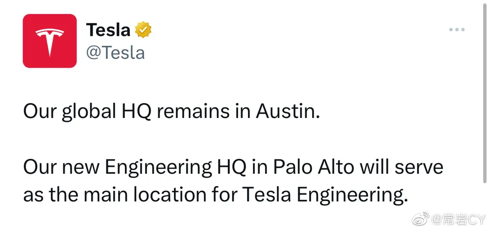Open the Tesla red logo avatar
The height and width of the screenshot is (231, 490).
pos(49,41)
